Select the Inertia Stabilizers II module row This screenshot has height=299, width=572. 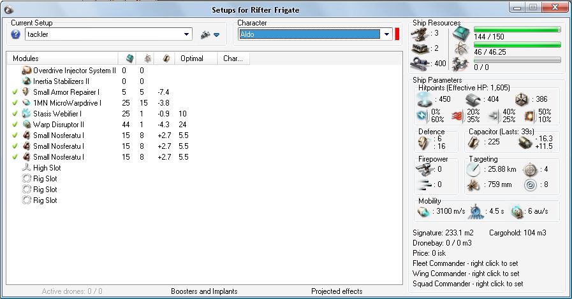(204, 81)
